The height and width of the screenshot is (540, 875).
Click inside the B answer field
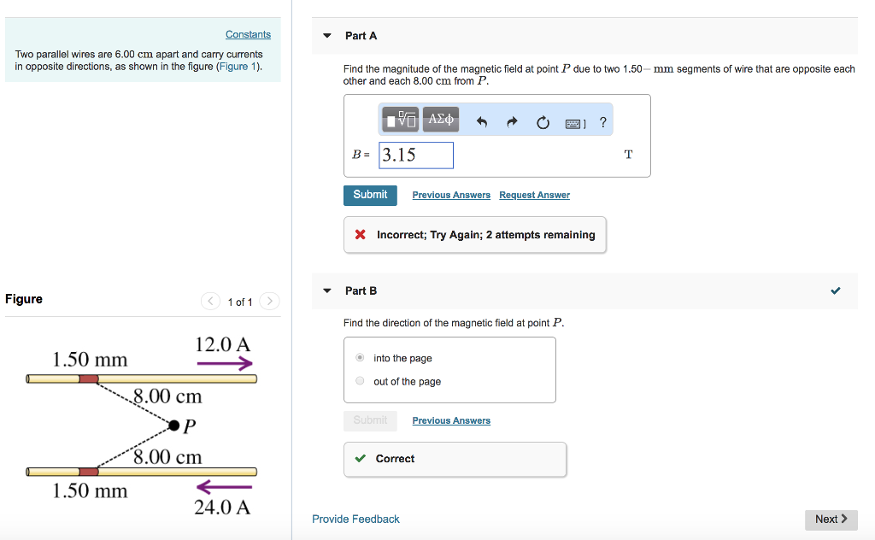click(416, 155)
